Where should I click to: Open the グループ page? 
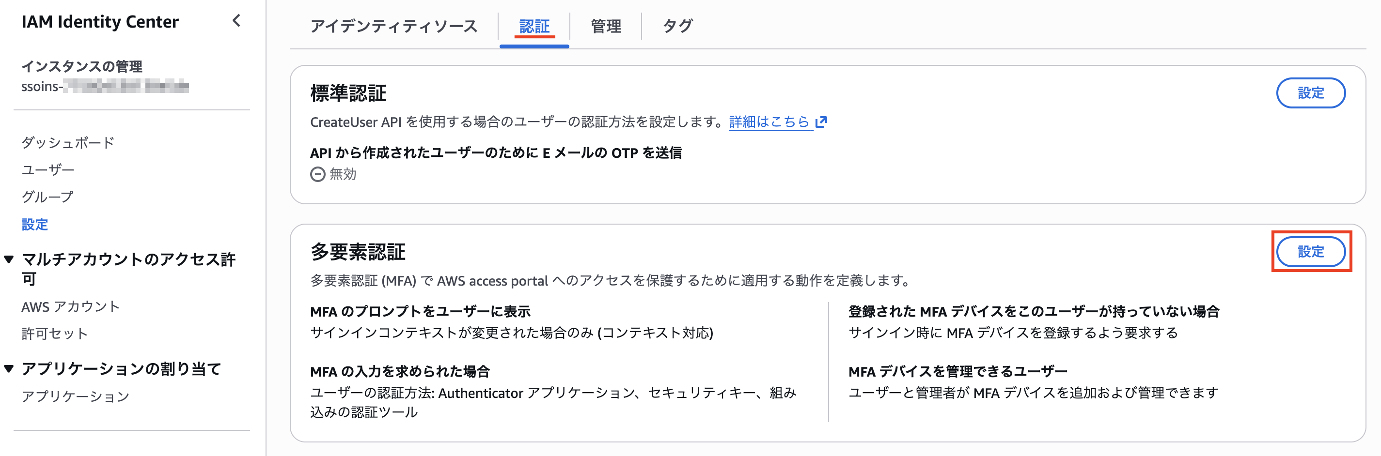47,197
